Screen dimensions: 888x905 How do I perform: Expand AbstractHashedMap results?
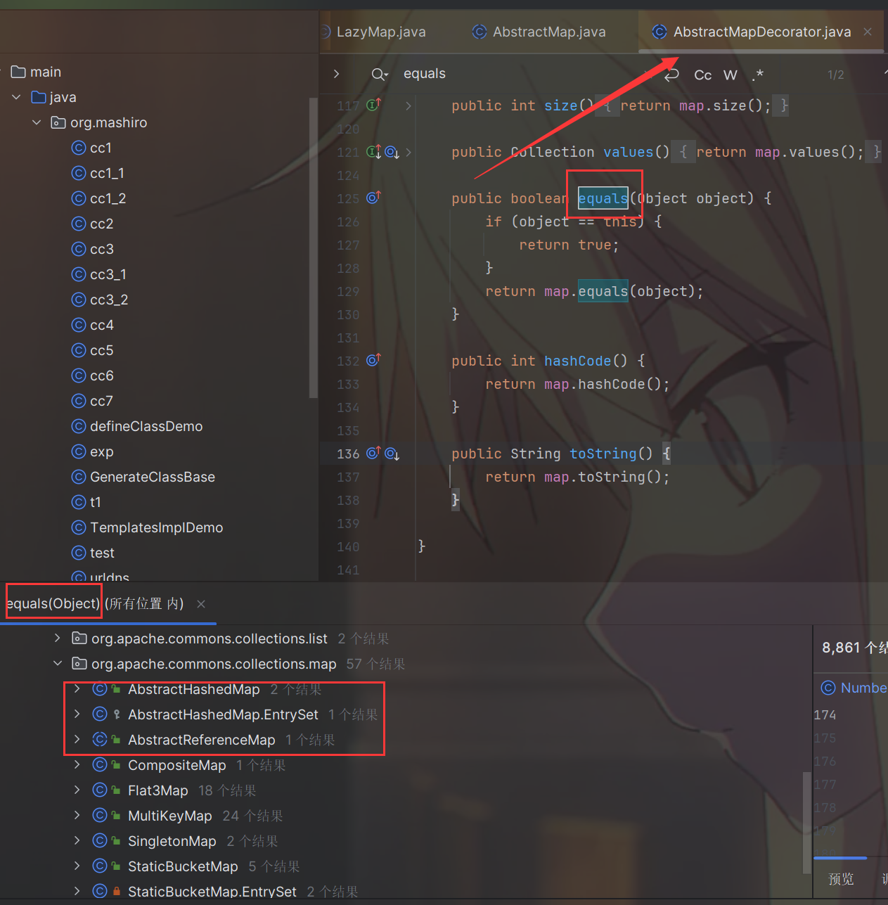(x=77, y=689)
